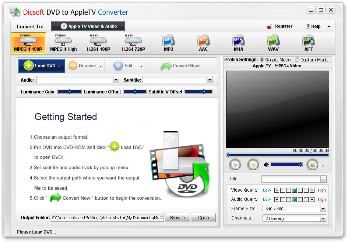Screen dimensions: 348x242
Task: Click the DVD to AppleTV illustration
Action: tap(180, 163)
